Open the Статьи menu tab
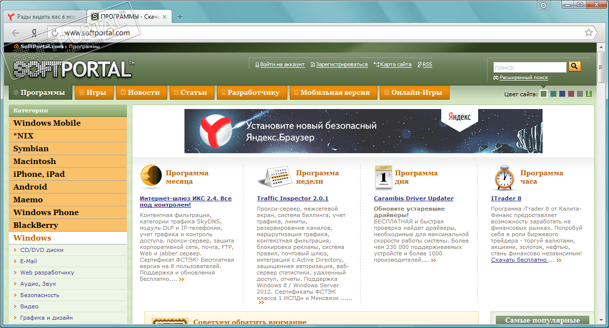This screenshot has width=609, height=328. (x=191, y=92)
